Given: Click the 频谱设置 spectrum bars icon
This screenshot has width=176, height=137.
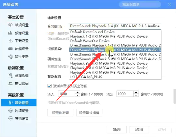Looking at the screenshot, I should point(10,33).
